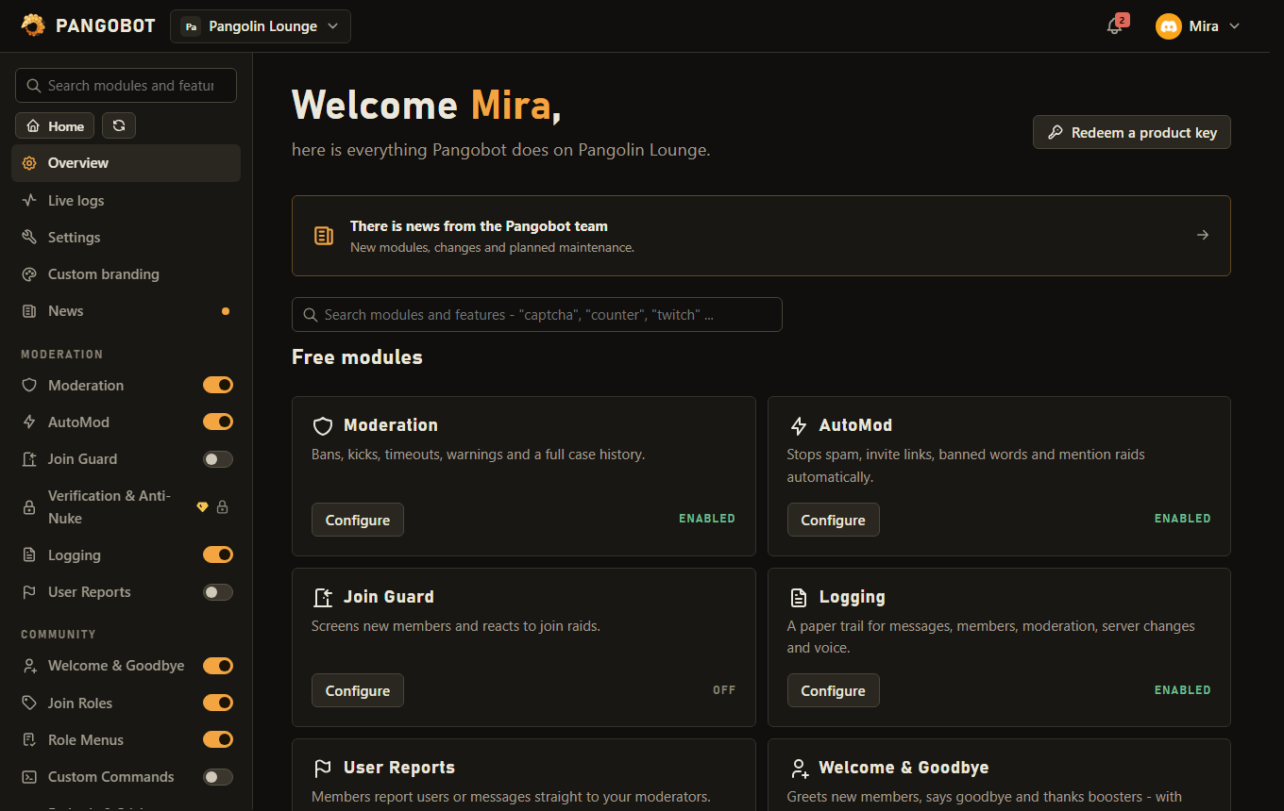
Task: Click the AutoMod card lightning icon
Action: pos(799,426)
